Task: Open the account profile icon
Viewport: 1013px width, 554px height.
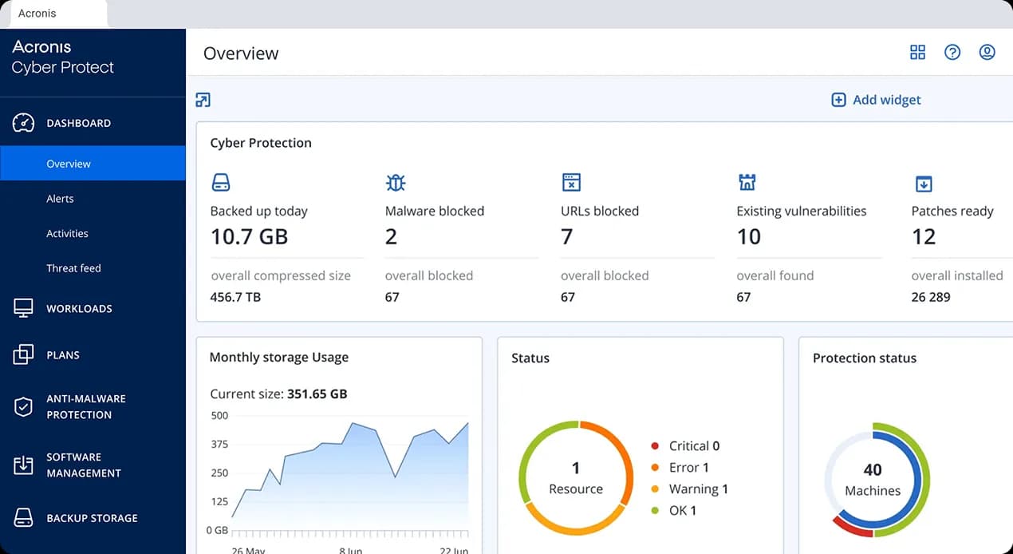Action: click(x=987, y=52)
